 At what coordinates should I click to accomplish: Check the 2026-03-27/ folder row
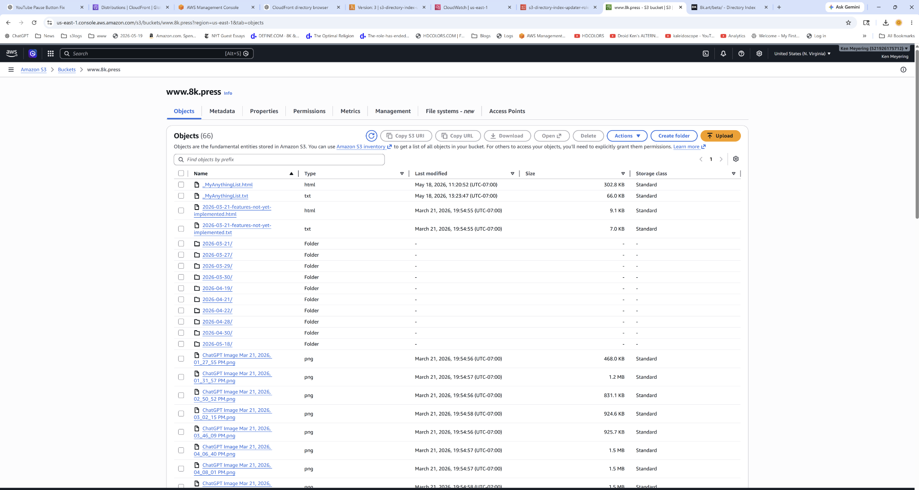181,255
